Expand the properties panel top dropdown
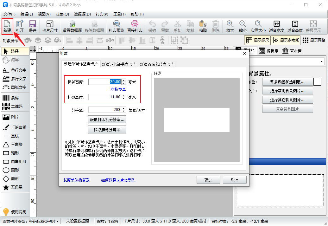 (321, 61)
